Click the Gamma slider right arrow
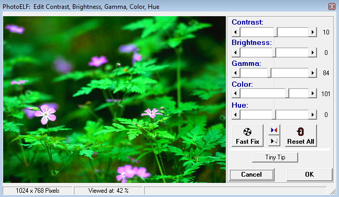 [x=313, y=73]
